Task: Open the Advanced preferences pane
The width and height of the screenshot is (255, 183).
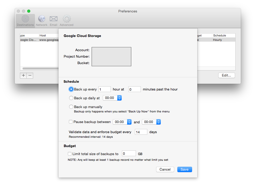Action: pos(67,21)
